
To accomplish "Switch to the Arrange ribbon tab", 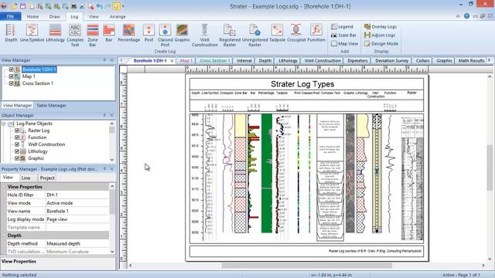I will point(118,16).
